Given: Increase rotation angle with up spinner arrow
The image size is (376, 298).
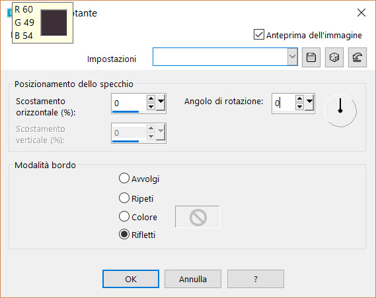Looking at the screenshot, I should pyautogui.click(x=299, y=98).
